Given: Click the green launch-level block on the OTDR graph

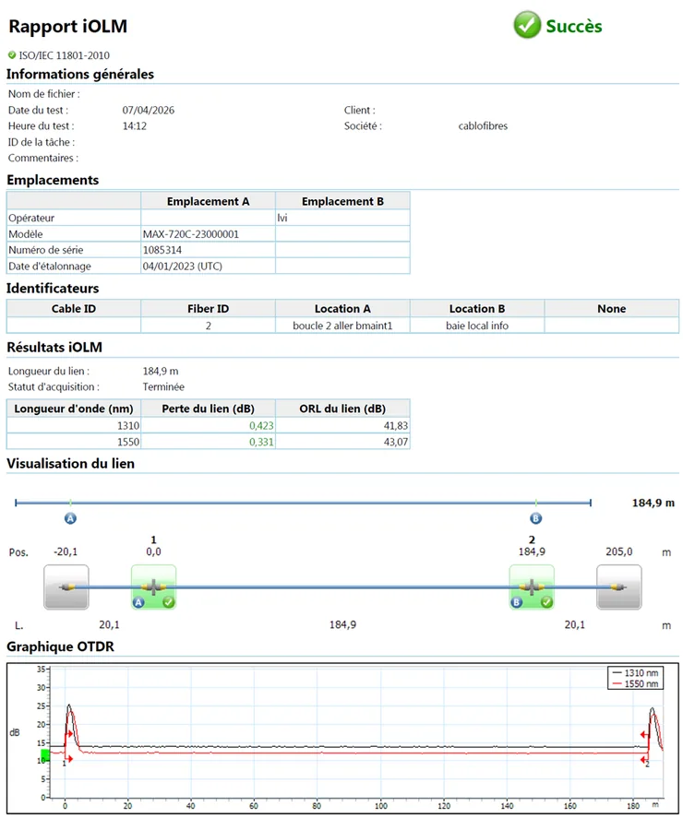Looking at the screenshot, I should point(45,754).
